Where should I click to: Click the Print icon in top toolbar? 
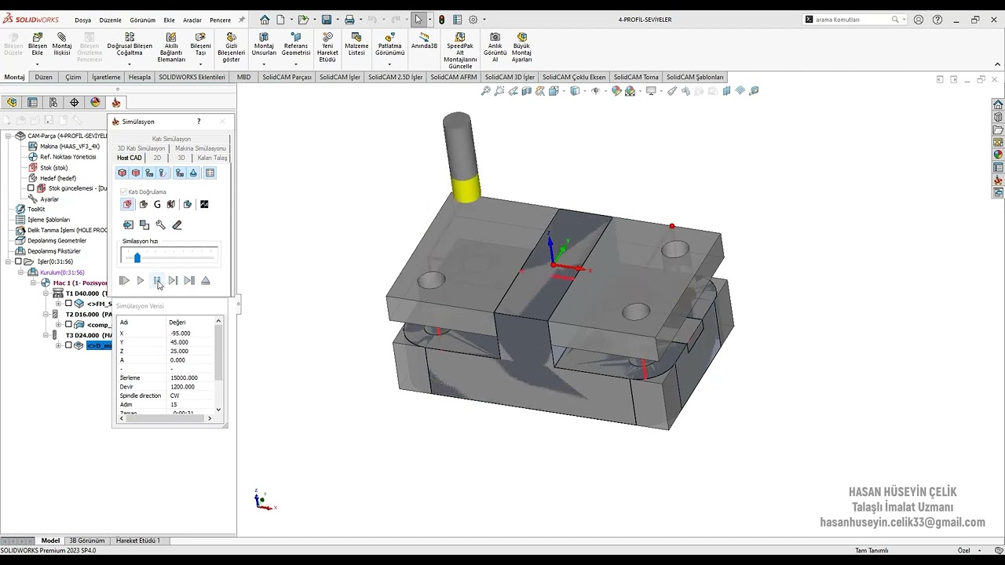pos(349,20)
